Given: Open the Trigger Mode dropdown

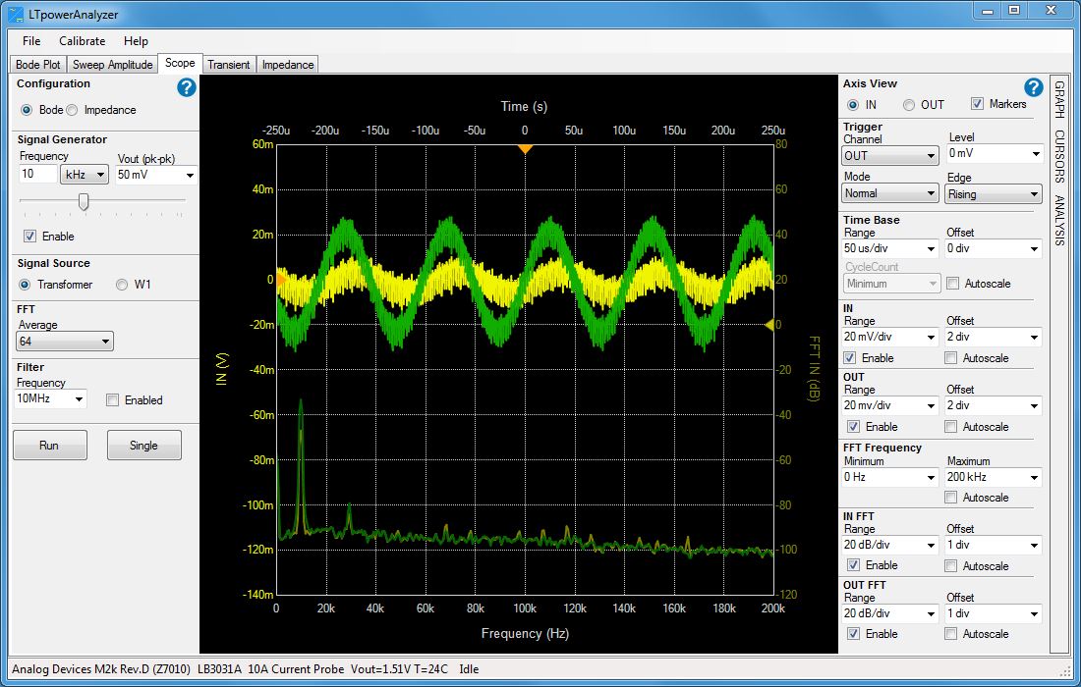Looking at the screenshot, I should coord(889,193).
